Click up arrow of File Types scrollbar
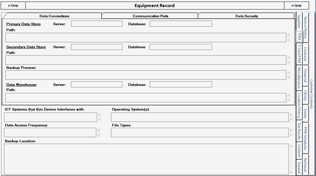316x176 pixels. tap(291, 130)
